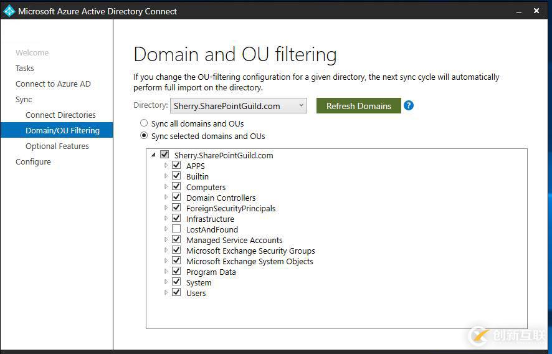Expand the Managed Service Accounts node
Image resolution: width=552 pixels, height=354 pixels.
pos(166,239)
